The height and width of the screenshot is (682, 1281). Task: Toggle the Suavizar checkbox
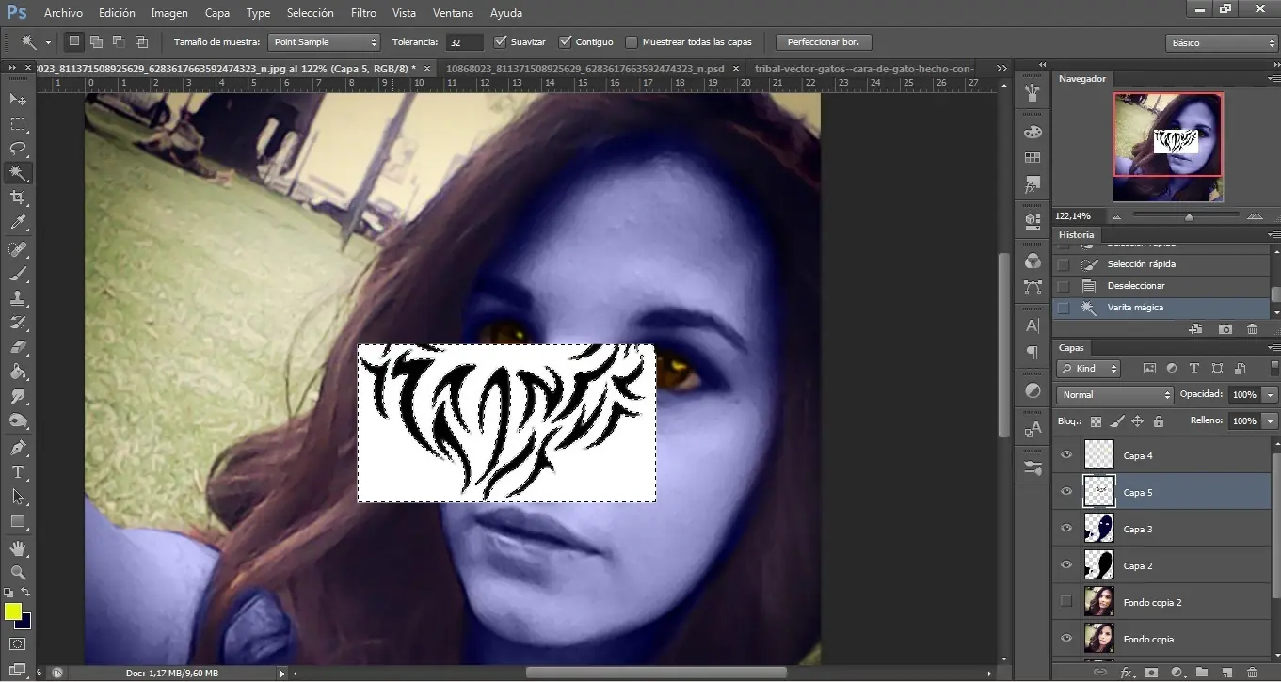click(500, 42)
